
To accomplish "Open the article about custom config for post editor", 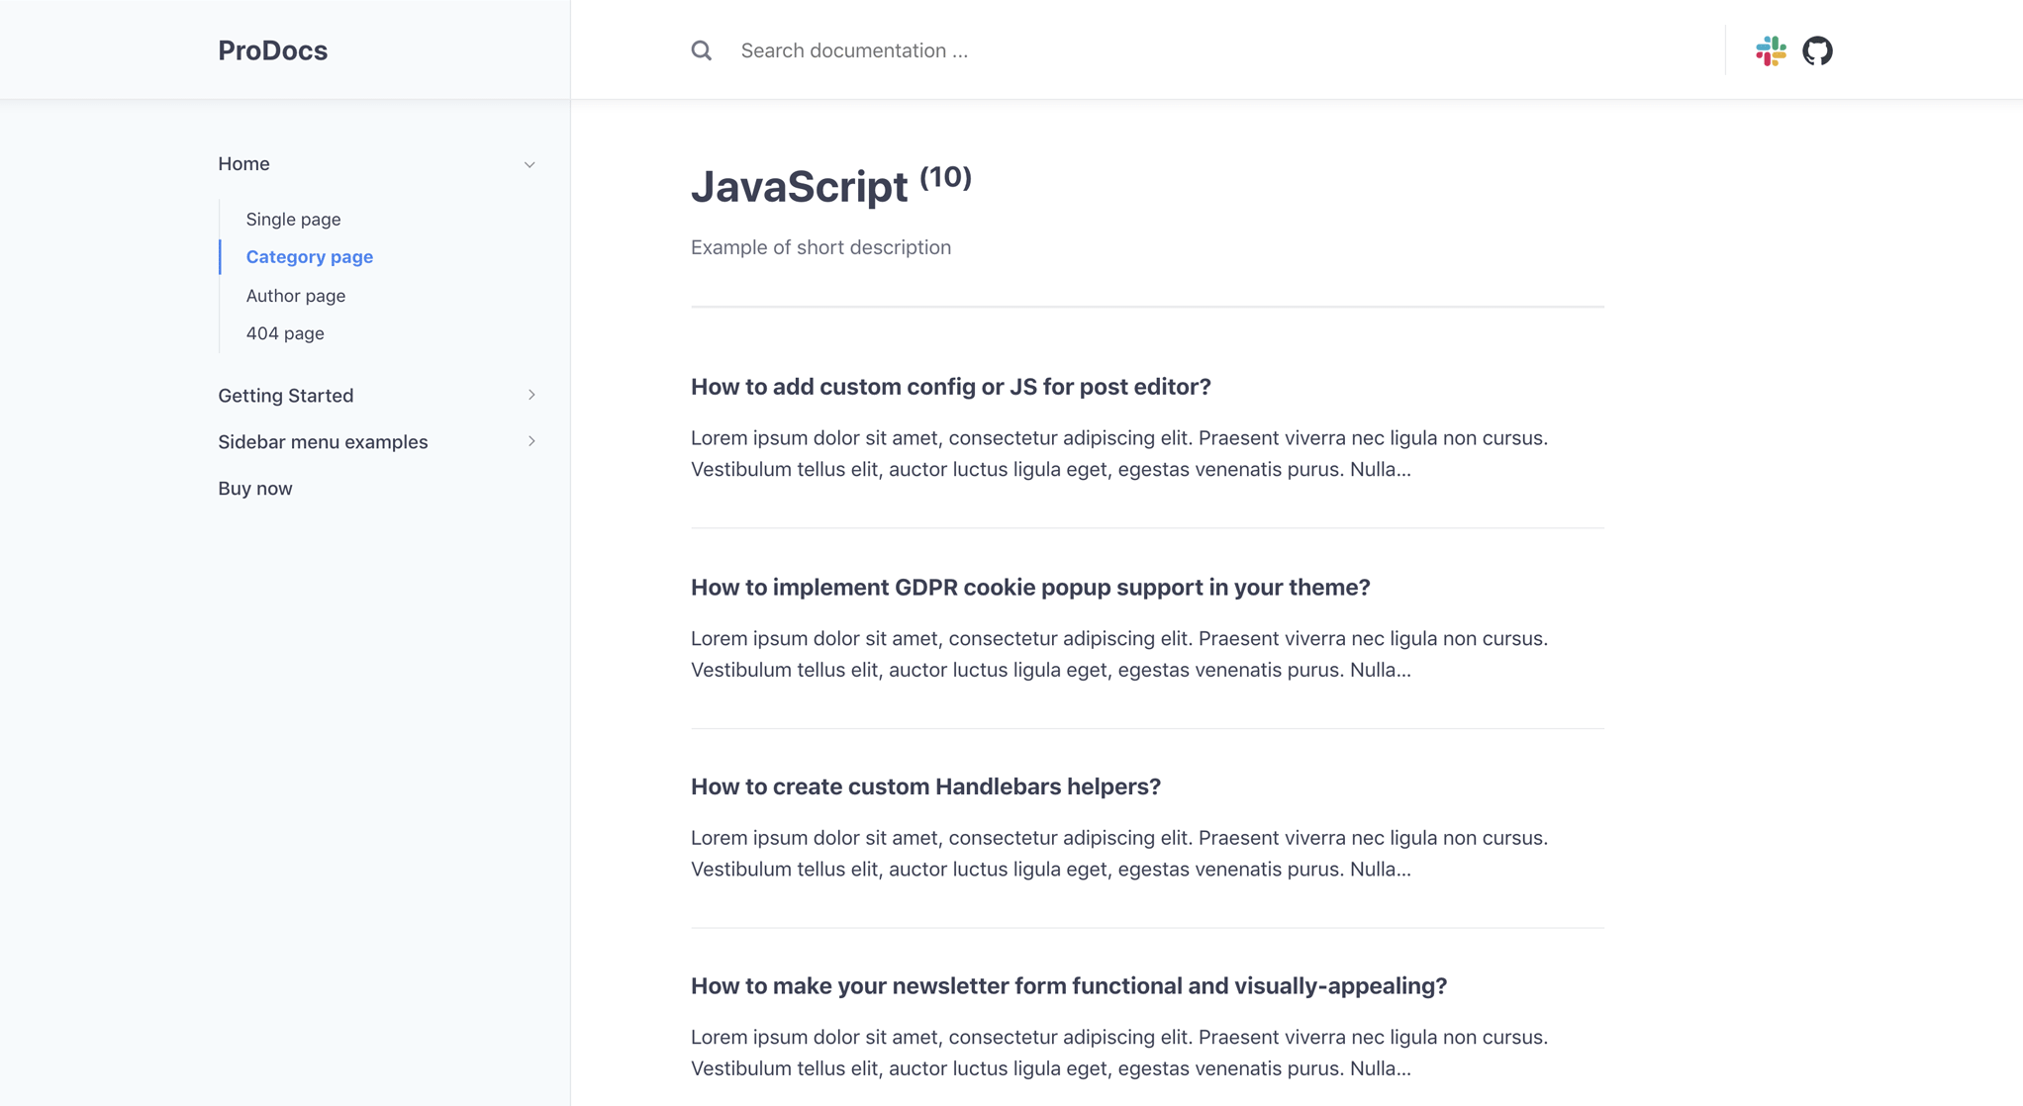I will [950, 386].
